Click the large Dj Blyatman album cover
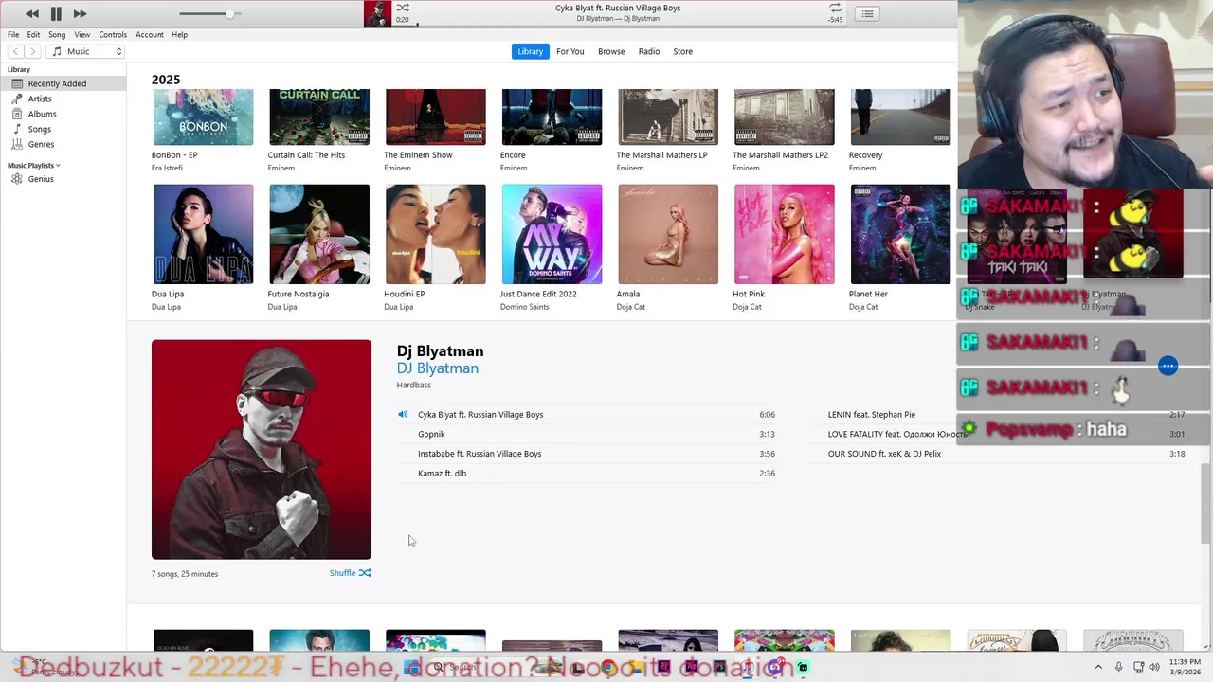This screenshot has height=682, width=1213. [x=262, y=449]
